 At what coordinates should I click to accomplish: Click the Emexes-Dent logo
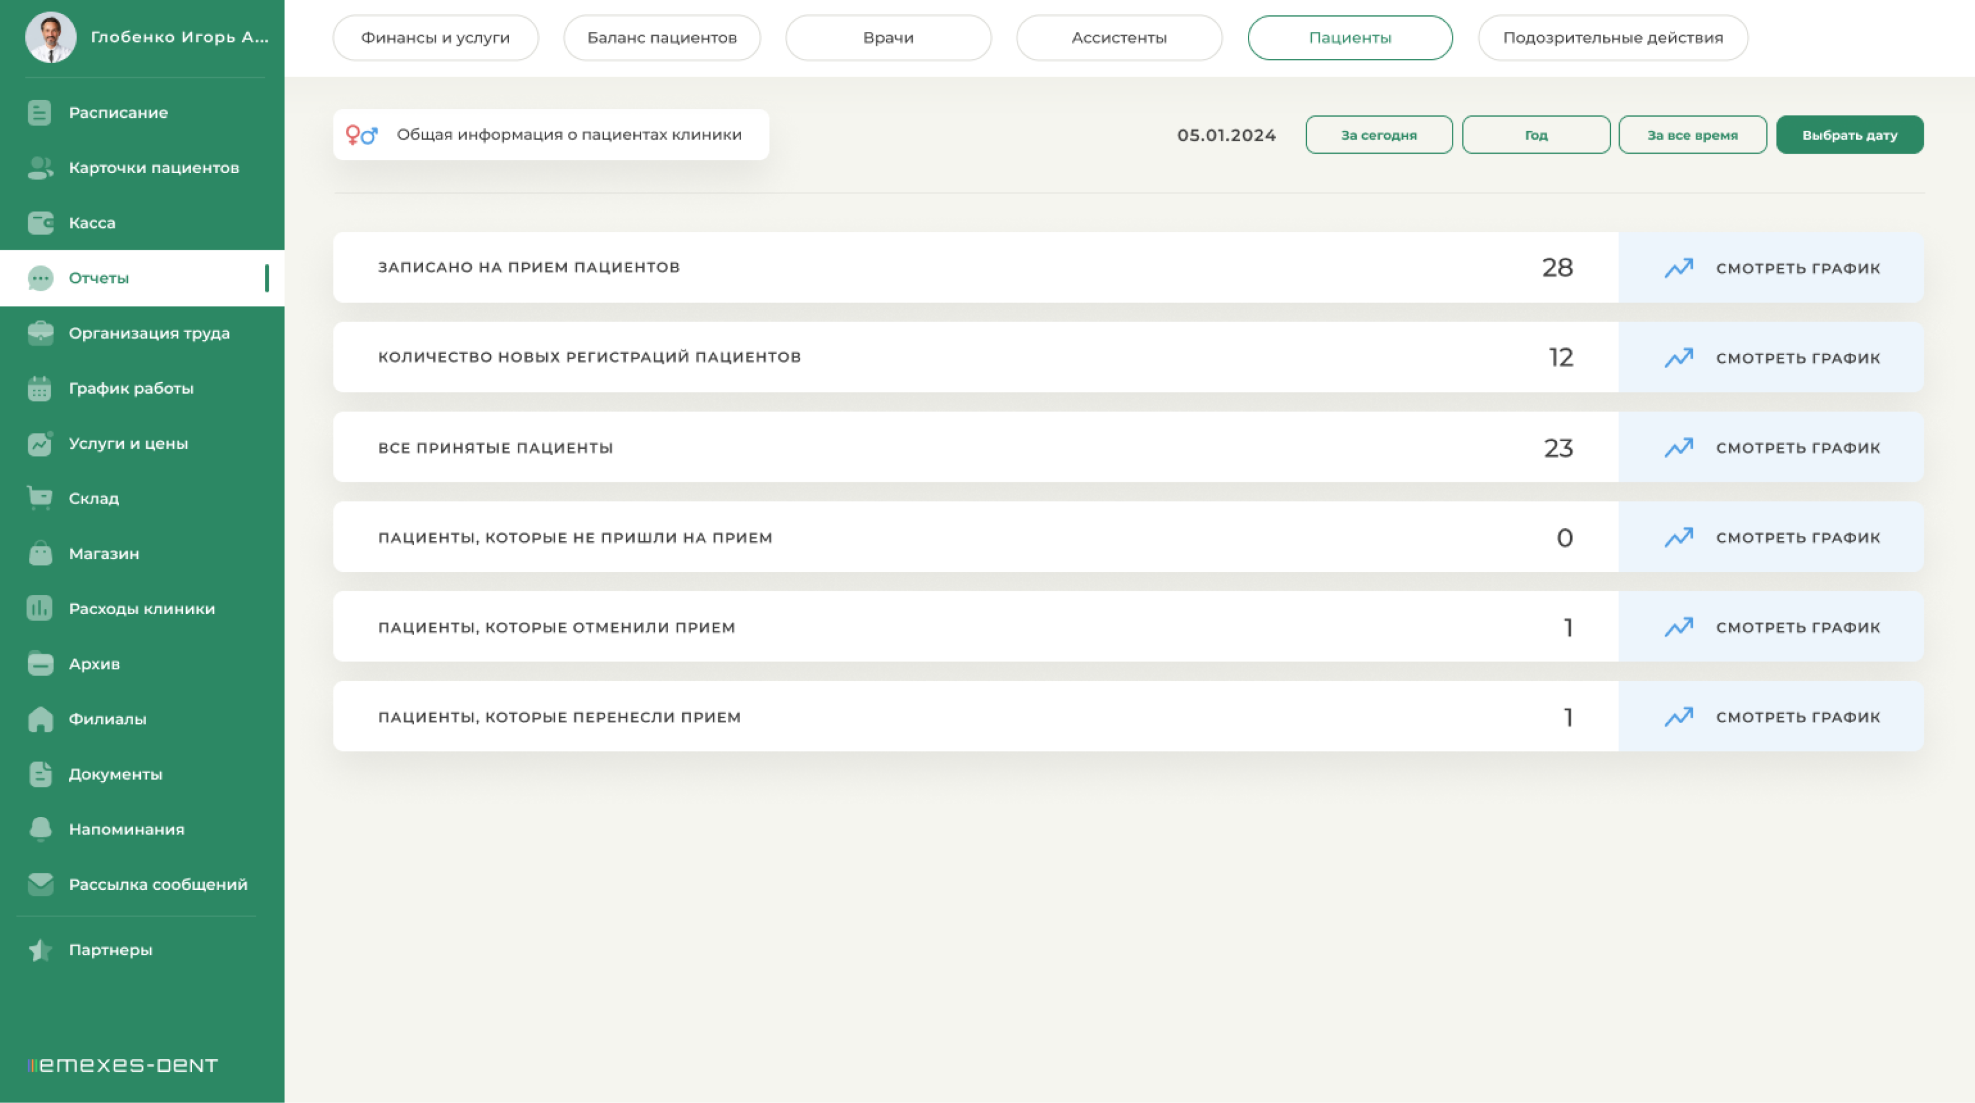click(x=123, y=1065)
